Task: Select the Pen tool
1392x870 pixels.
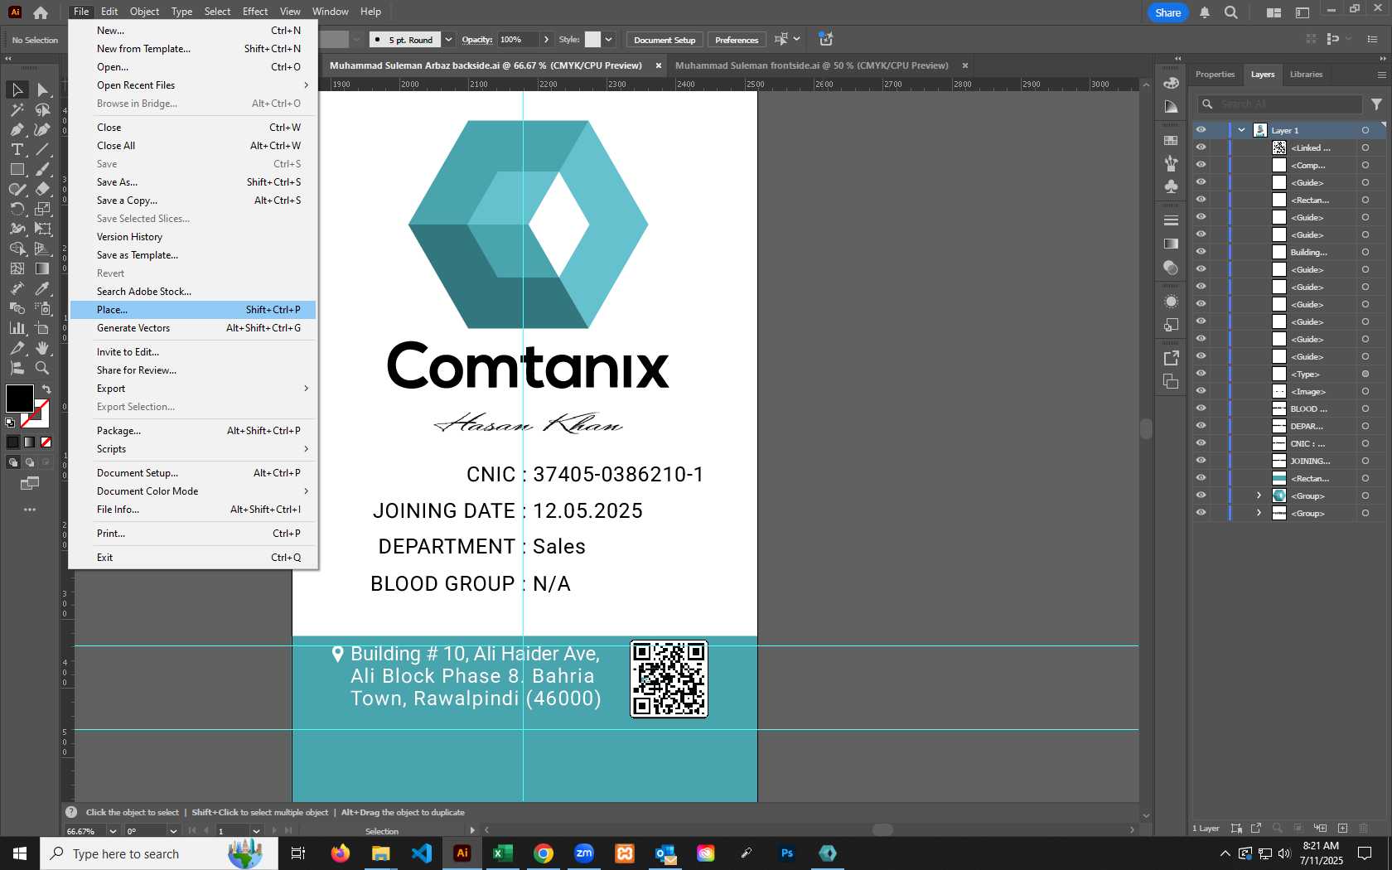Action: click(x=17, y=129)
